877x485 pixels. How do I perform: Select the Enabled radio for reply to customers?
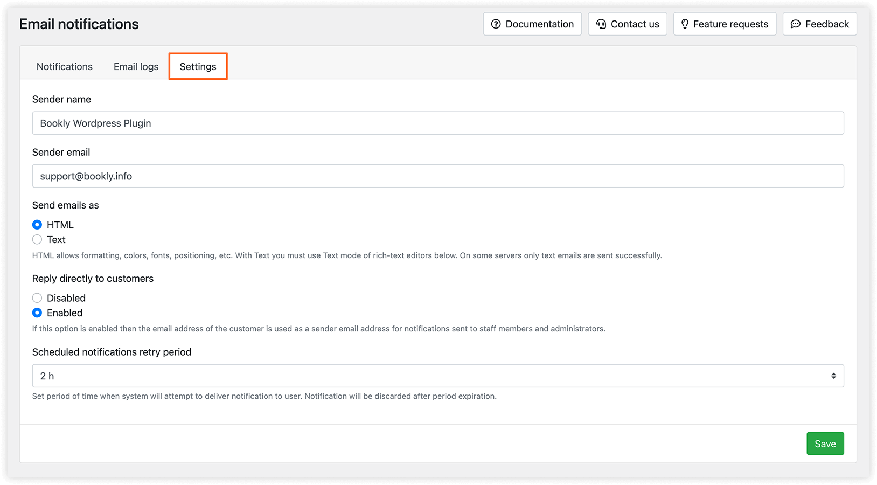coord(37,313)
